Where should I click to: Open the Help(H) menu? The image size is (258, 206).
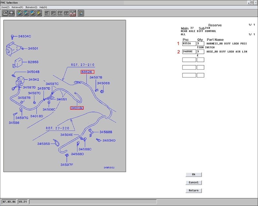(x=43, y=7)
